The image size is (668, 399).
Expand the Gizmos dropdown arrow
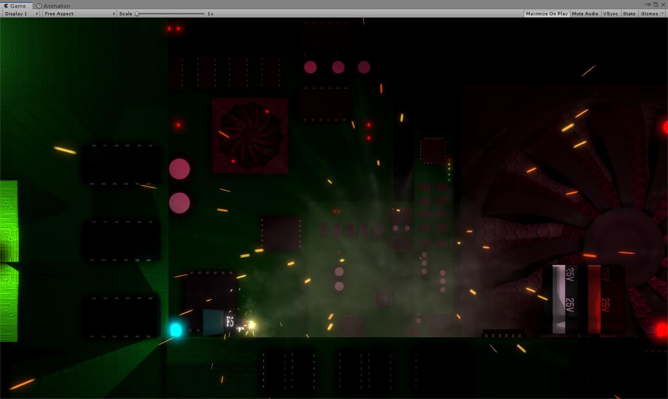662,13
